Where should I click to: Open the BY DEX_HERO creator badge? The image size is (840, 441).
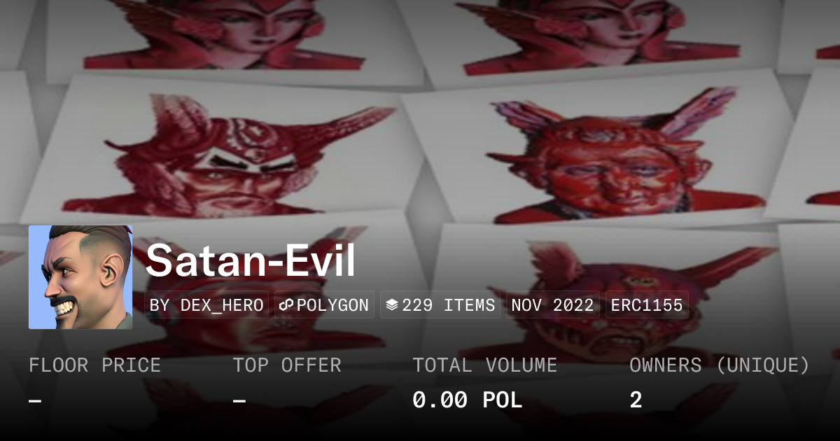206,305
